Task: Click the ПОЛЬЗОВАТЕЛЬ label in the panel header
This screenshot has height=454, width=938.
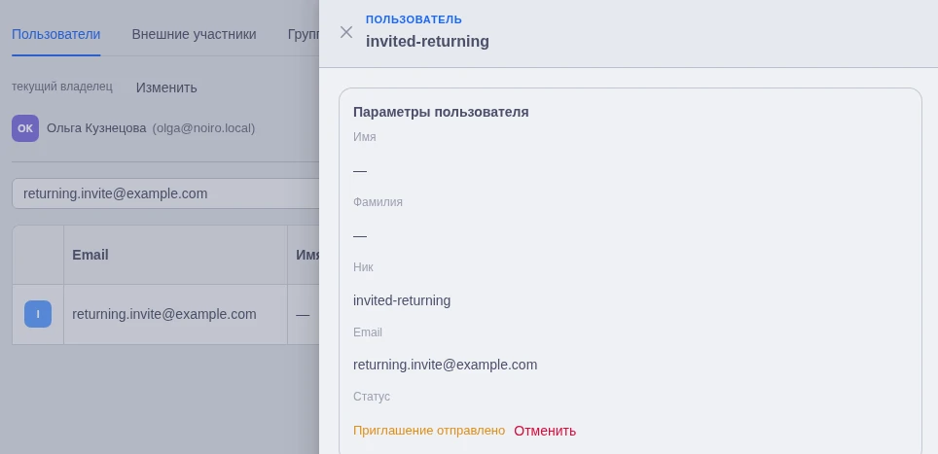Action: [414, 19]
